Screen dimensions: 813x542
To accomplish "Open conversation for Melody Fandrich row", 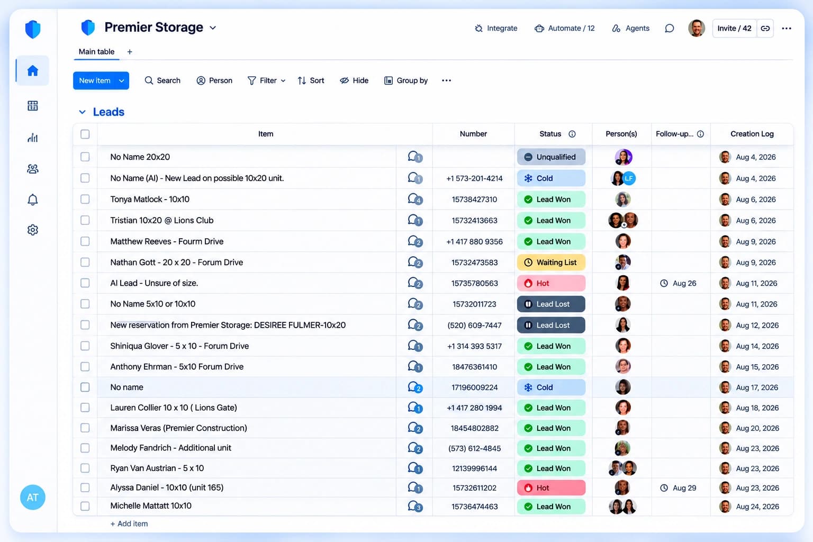I will point(415,448).
